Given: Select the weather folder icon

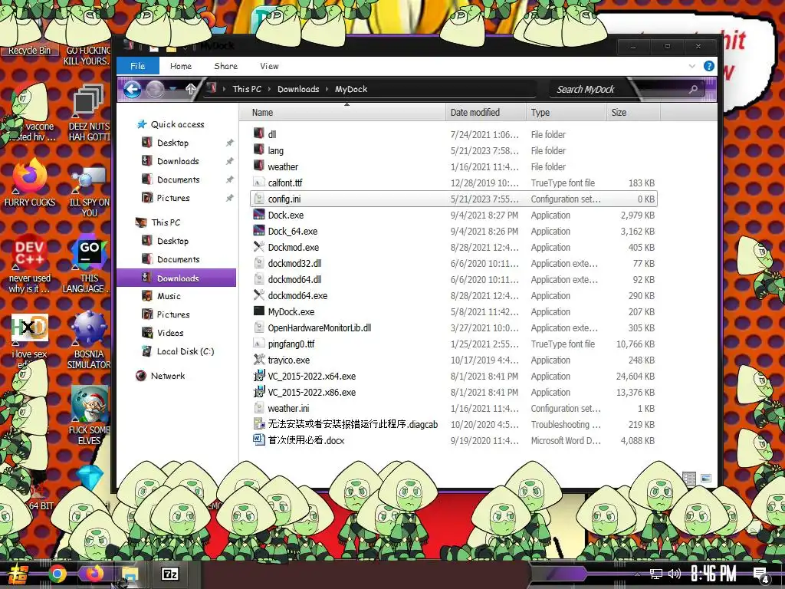Looking at the screenshot, I should click(x=259, y=166).
